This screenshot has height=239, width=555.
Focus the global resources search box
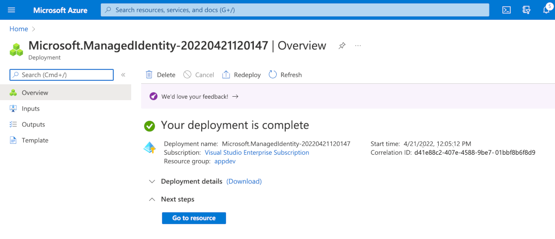coord(295,10)
